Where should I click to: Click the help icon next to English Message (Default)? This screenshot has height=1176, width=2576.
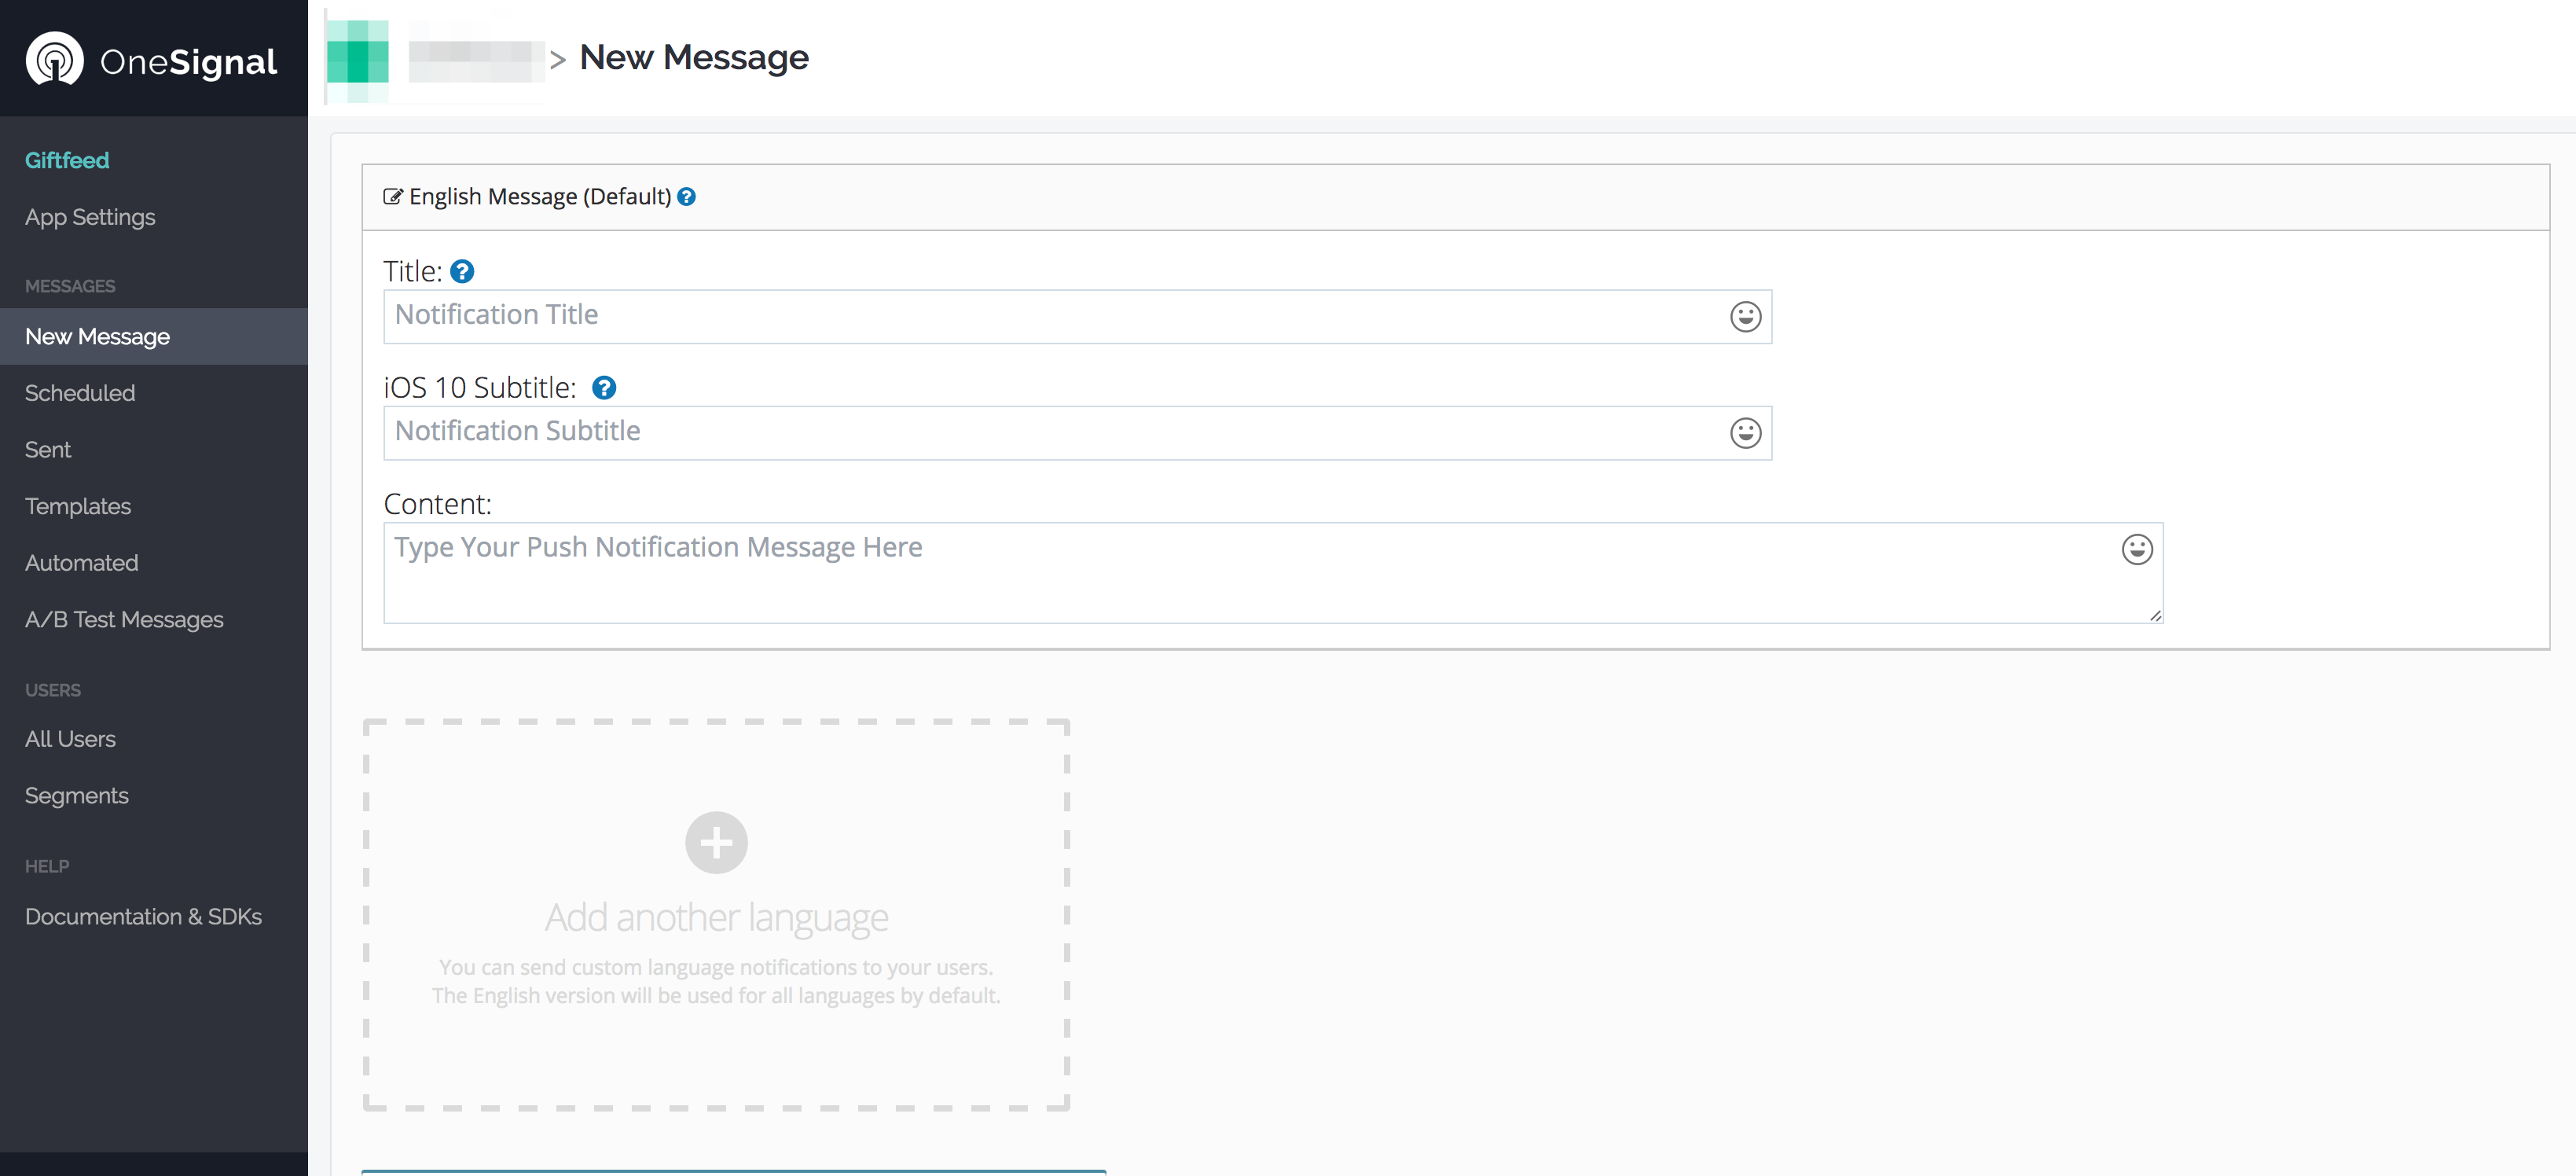tap(687, 197)
